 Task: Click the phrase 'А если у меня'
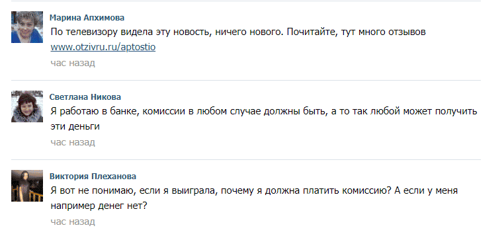click(x=427, y=191)
